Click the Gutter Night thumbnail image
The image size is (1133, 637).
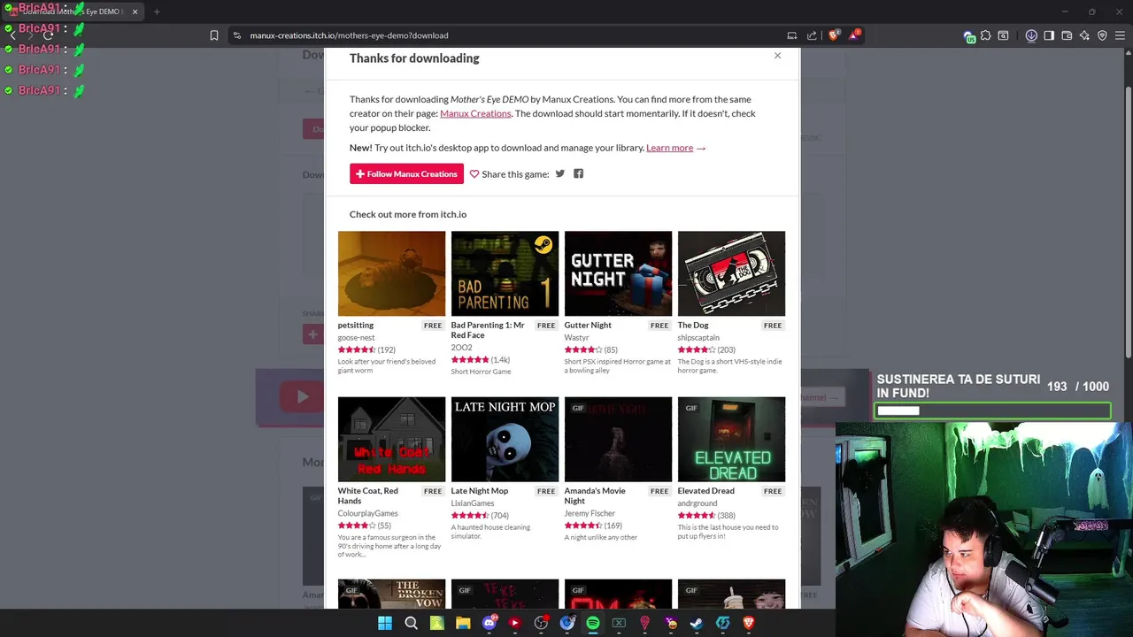618,273
